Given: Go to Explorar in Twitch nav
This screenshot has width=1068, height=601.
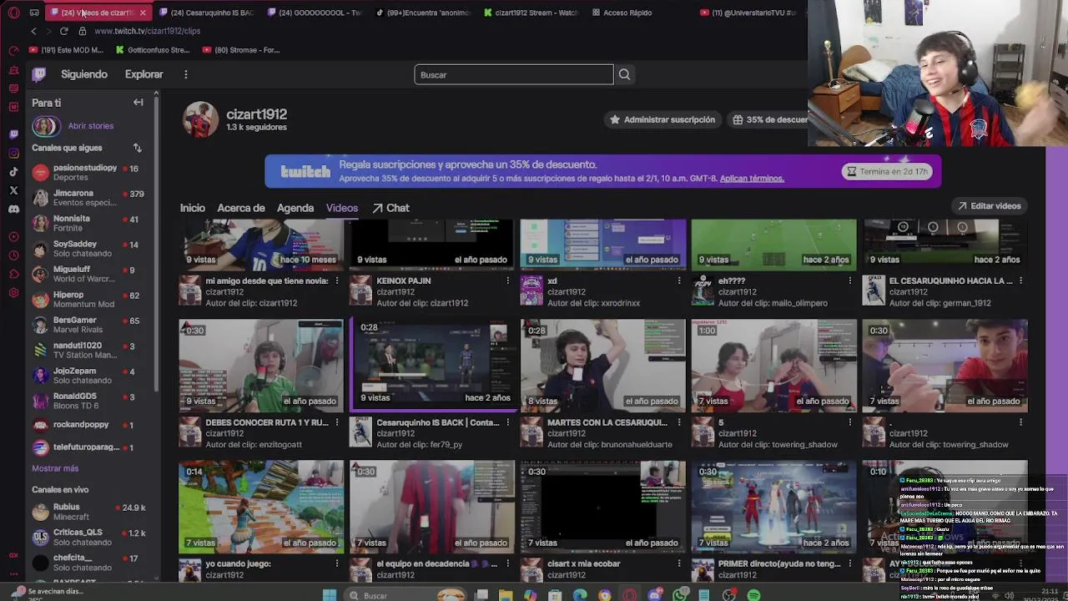Looking at the screenshot, I should click(144, 74).
